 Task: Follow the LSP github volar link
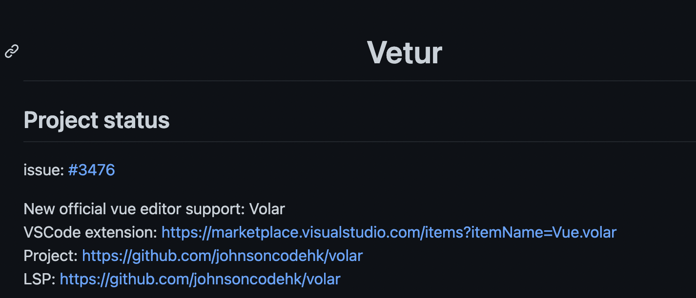tap(200, 279)
